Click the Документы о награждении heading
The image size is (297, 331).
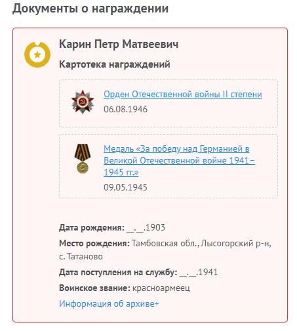click(90, 9)
